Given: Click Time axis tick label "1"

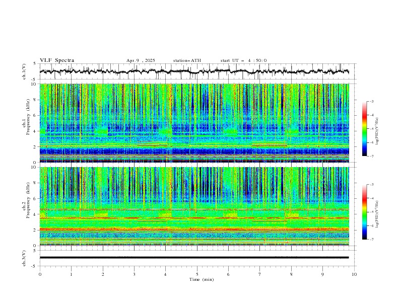Looking at the screenshot, I should coord(71,274).
